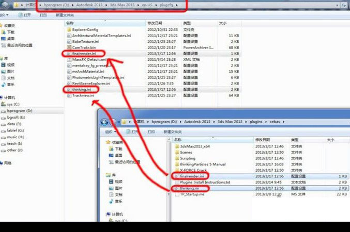The height and width of the screenshot is (232, 350).
Task: Click cebas sidebar scrollbar up arrow
Action: [x=169, y=139]
